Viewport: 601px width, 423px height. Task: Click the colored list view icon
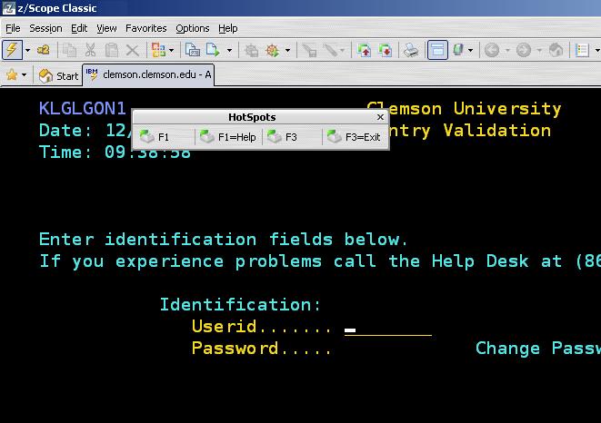(x=582, y=50)
